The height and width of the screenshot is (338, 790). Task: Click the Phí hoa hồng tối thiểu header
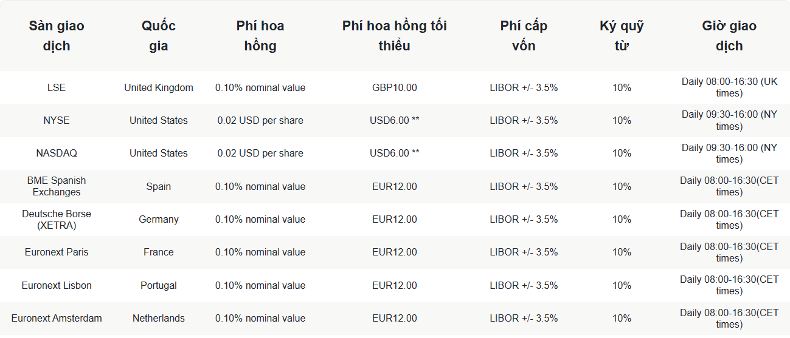click(x=395, y=36)
